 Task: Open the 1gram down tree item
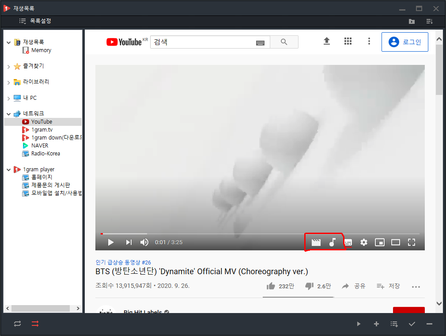click(52, 138)
